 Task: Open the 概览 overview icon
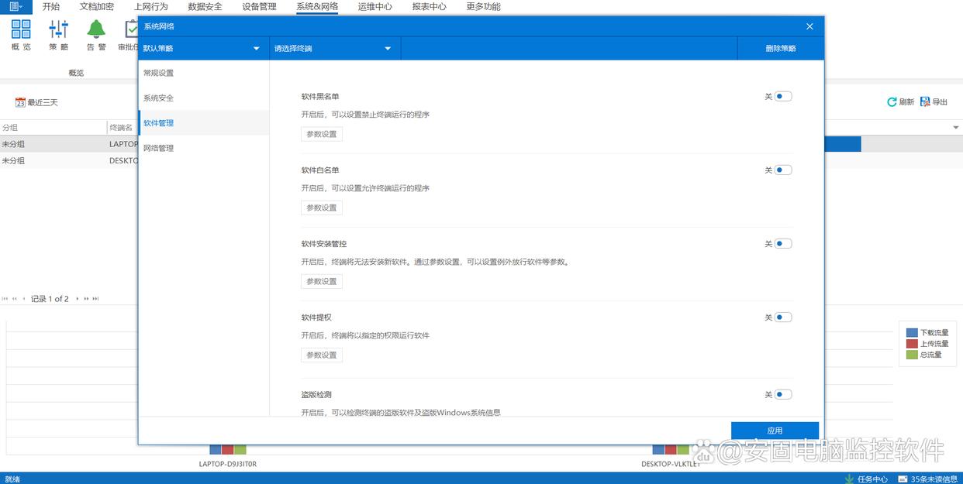[x=21, y=30]
